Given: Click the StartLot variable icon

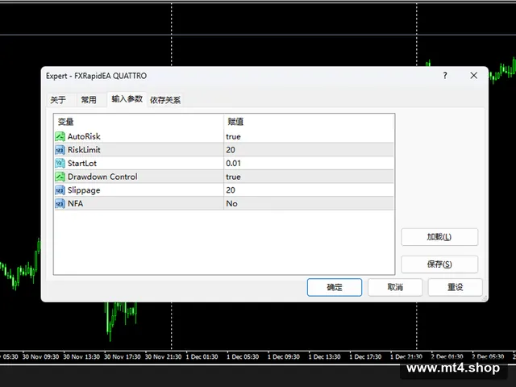Looking at the screenshot, I should [x=60, y=163].
